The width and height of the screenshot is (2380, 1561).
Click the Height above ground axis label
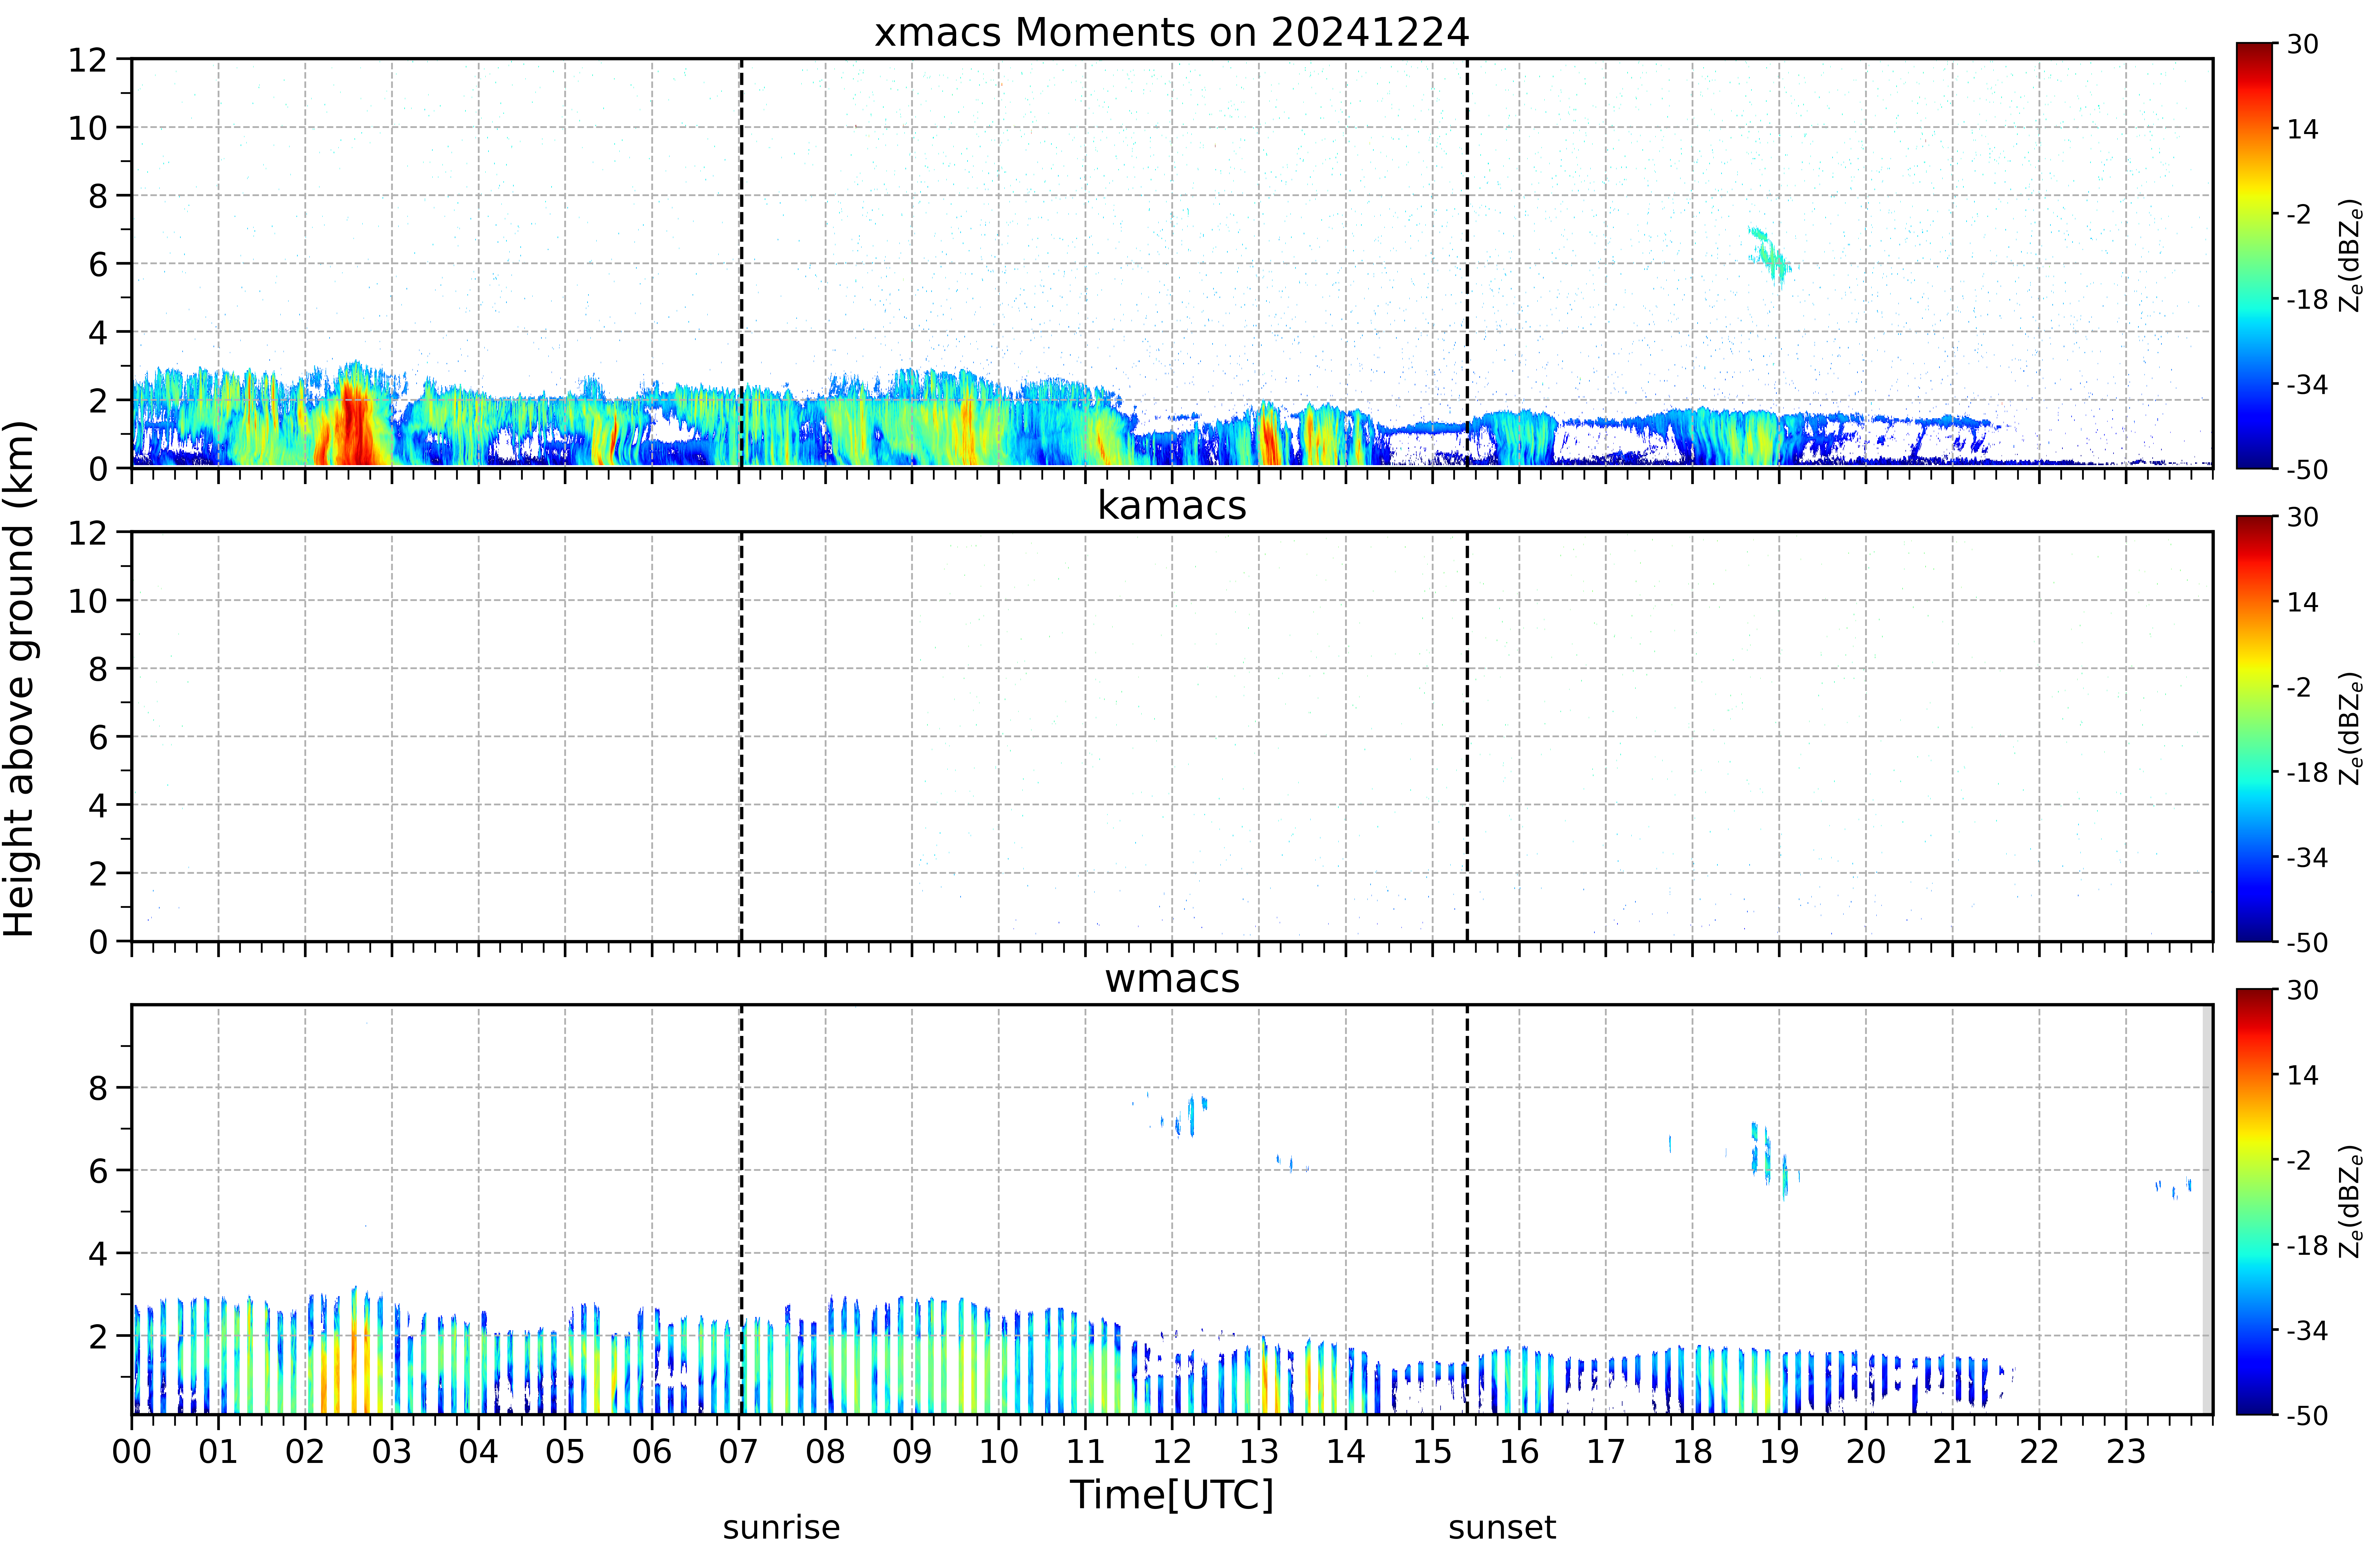[20, 678]
